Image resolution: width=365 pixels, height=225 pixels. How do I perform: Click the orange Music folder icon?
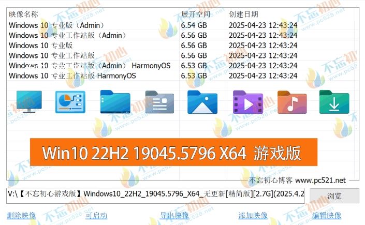pos(292,102)
